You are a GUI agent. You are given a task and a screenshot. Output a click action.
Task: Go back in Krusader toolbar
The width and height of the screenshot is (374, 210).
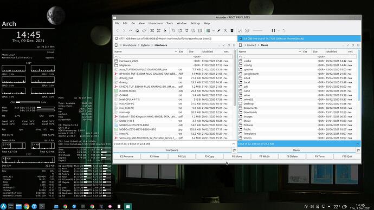pos(118,31)
